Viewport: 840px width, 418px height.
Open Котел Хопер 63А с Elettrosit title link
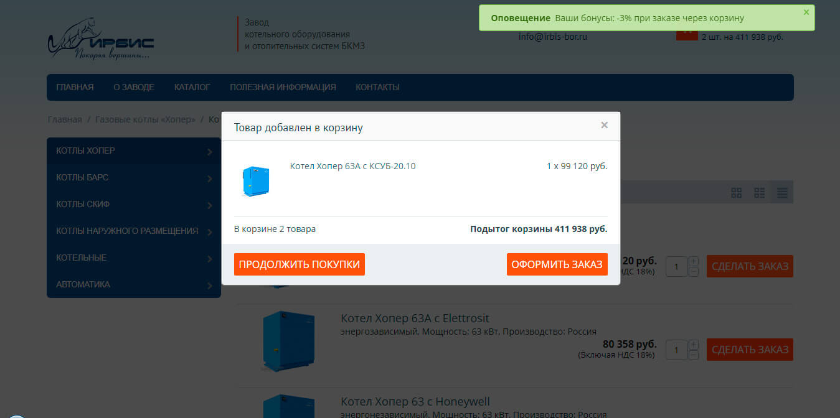coord(415,318)
